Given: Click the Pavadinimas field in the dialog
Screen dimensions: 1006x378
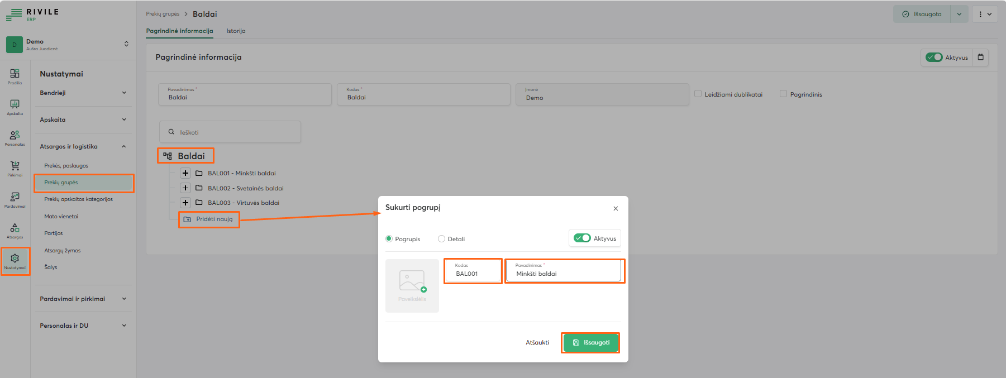Looking at the screenshot, I should pos(564,273).
